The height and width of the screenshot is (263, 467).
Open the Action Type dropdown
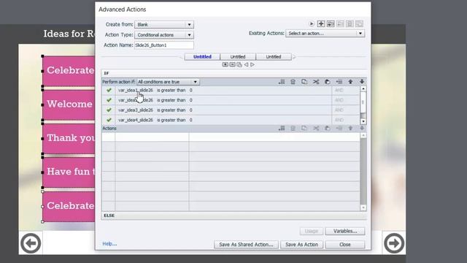(x=164, y=35)
